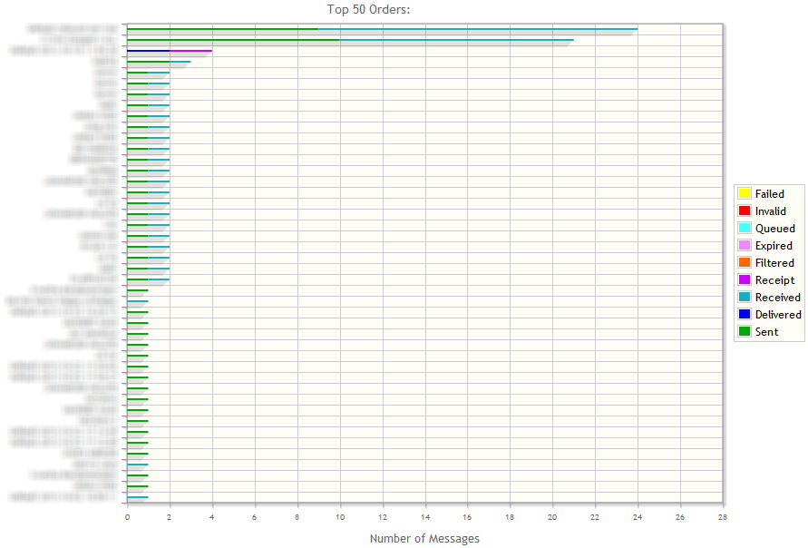Select the x-axis tick label 14
The width and height of the screenshot is (808, 548).
point(424,516)
